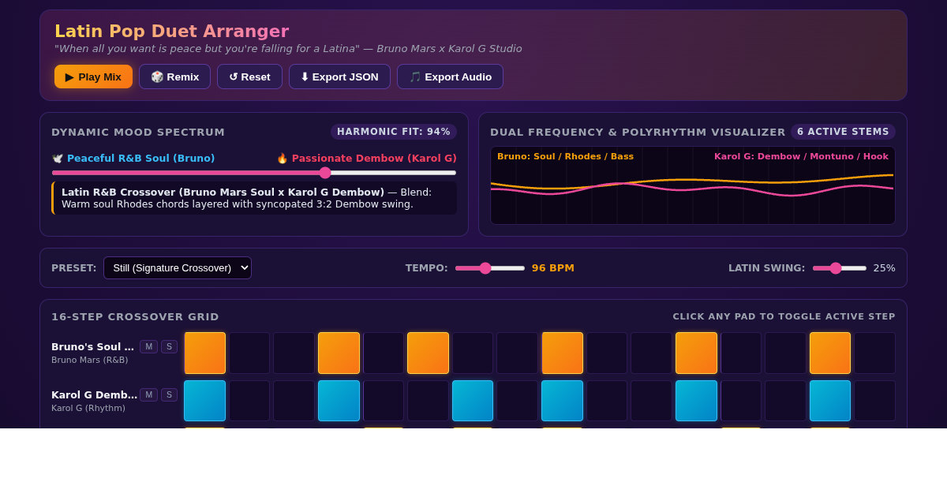The image size is (947, 497).
Task: Click the Bruno Mars (R&B) subtitle
Action: tap(89, 360)
